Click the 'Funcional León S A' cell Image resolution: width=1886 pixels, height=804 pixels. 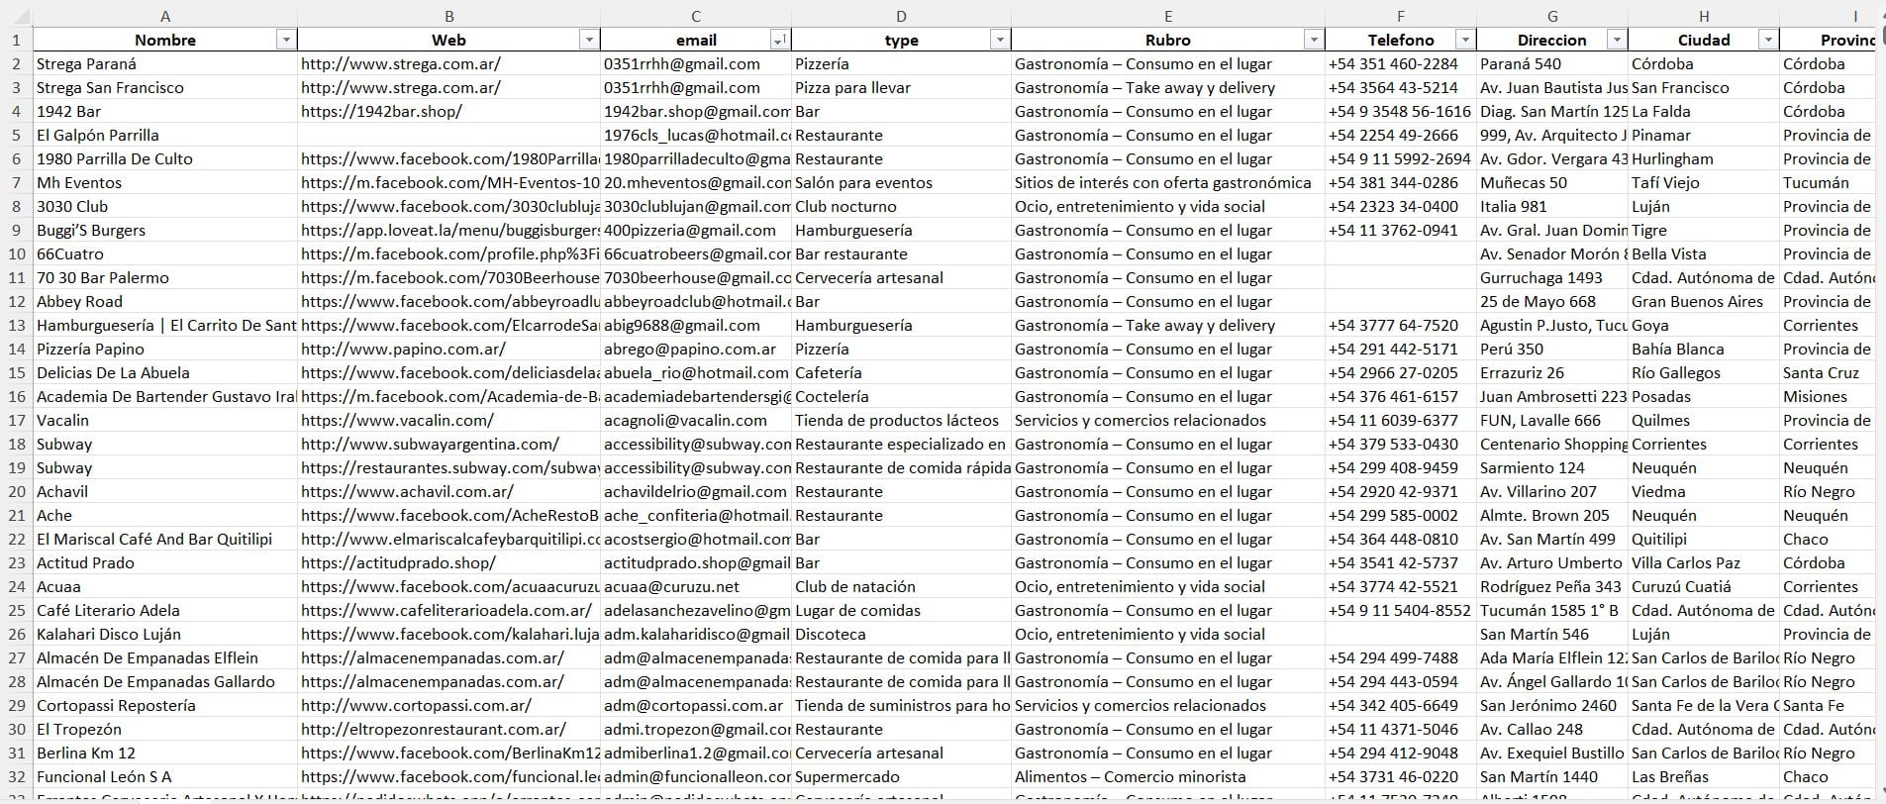tap(165, 776)
